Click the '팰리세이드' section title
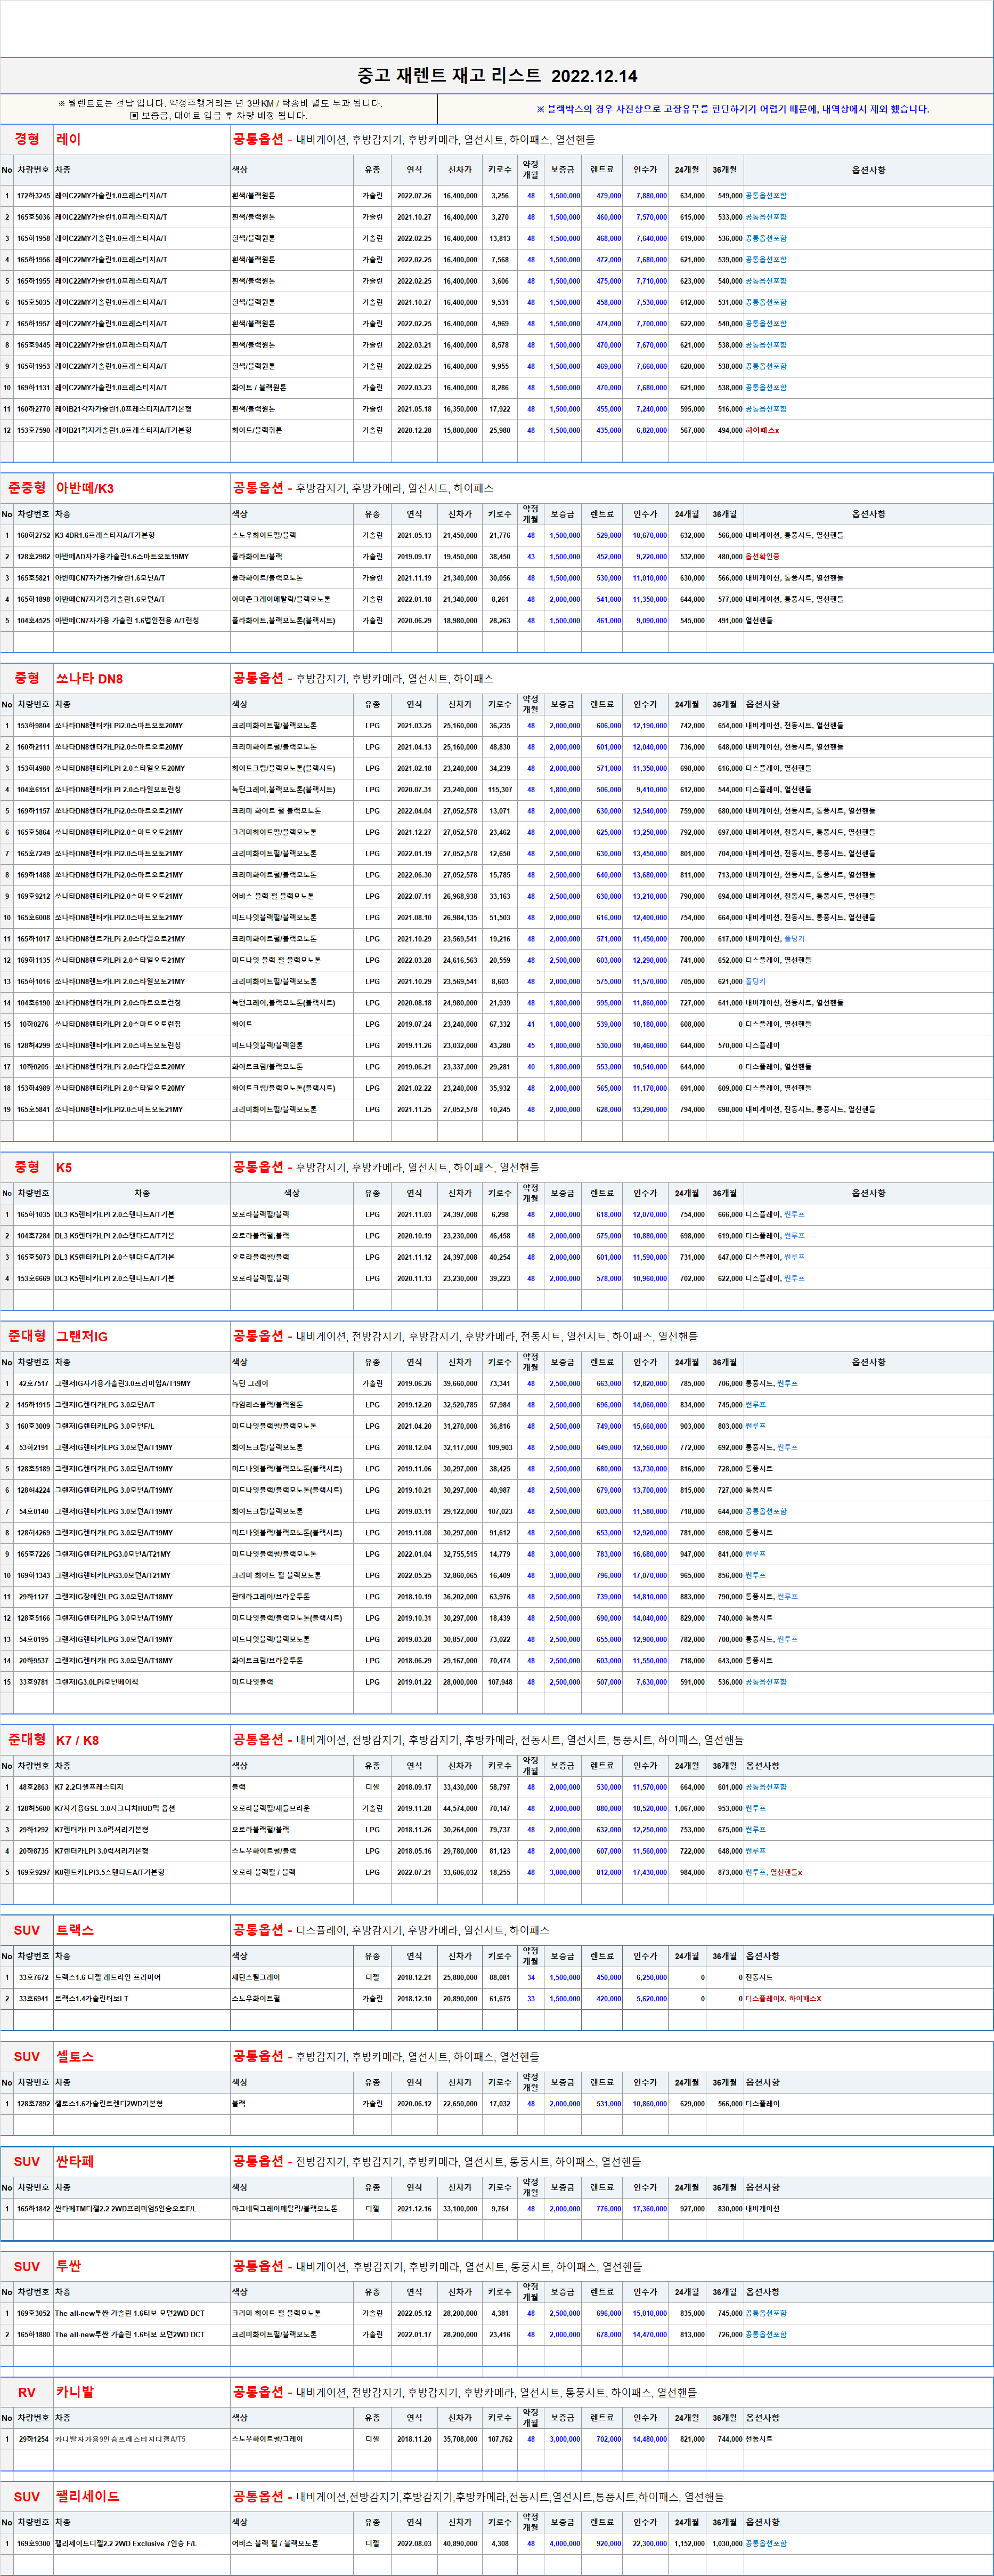The width and height of the screenshot is (994, 2576). [87, 2497]
